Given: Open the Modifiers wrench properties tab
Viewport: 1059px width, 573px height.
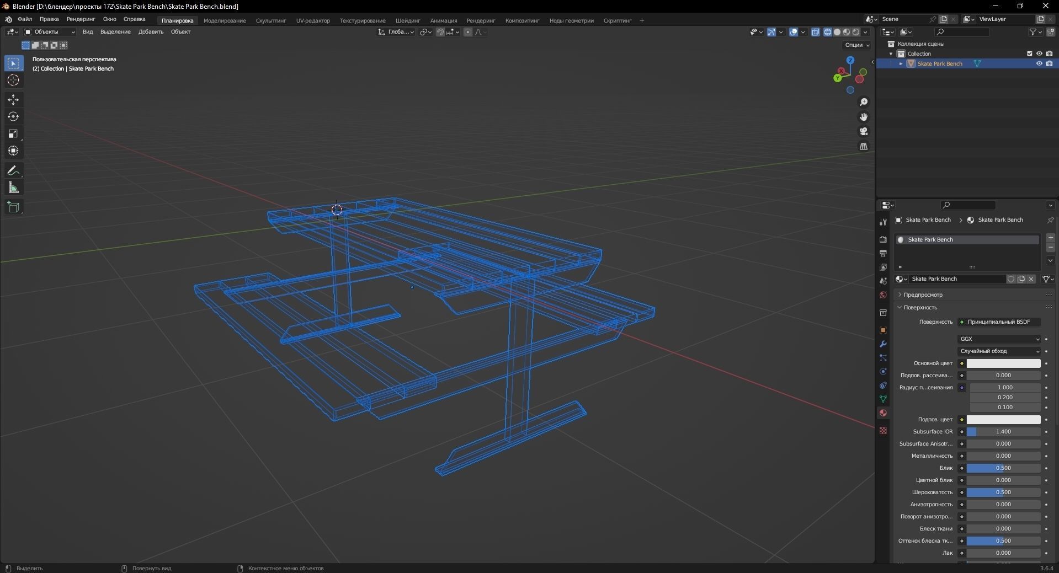Looking at the screenshot, I should point(883,344).
